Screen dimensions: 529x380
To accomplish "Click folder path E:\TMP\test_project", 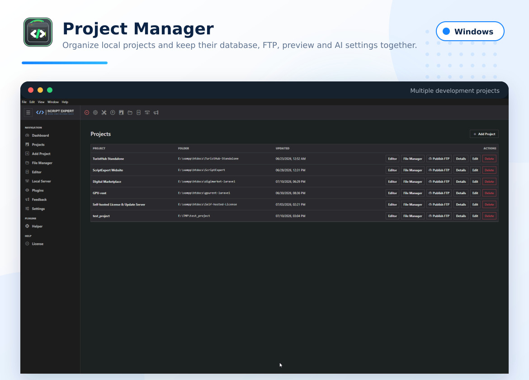I will (194, 216).
